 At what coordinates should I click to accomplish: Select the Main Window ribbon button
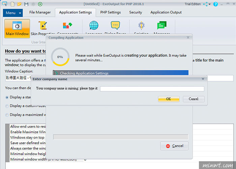17,28
